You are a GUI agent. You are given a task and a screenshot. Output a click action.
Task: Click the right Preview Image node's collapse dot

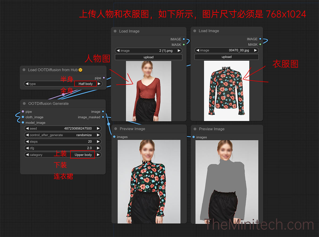point(195,129)
